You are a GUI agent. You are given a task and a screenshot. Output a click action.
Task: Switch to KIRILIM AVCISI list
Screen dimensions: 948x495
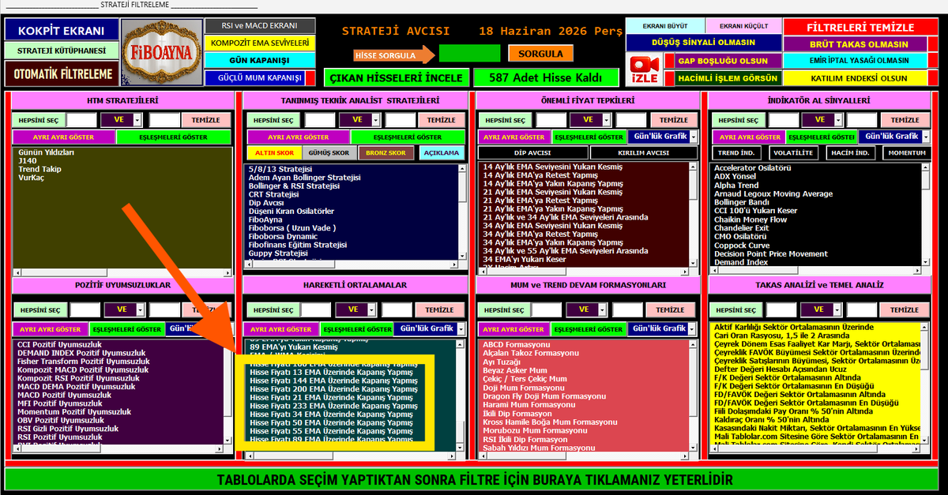(643, 153)
